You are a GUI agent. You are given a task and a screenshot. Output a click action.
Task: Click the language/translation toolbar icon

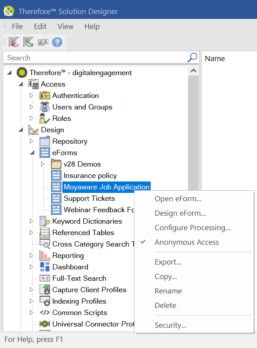click(x=43, y=42)
